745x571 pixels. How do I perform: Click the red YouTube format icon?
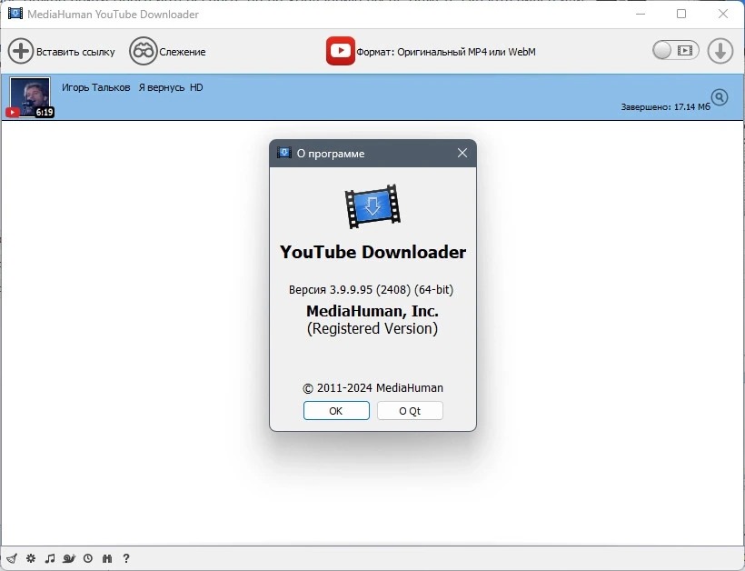340,51
